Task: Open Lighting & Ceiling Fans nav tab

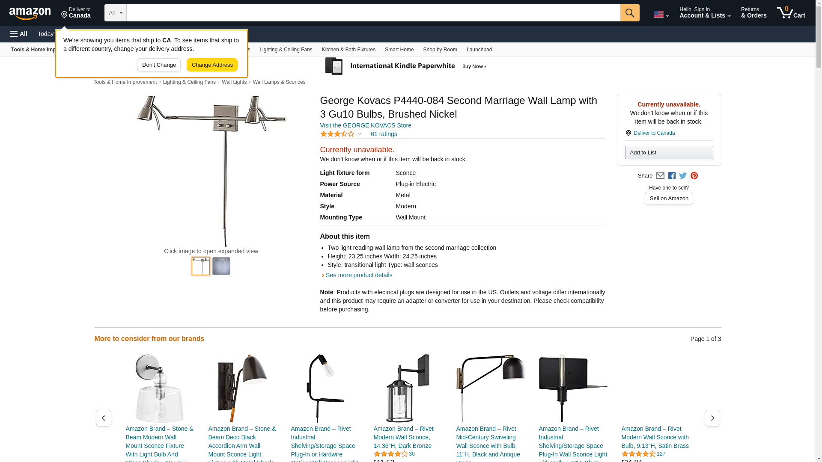Action: coord(286,50)
